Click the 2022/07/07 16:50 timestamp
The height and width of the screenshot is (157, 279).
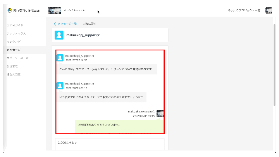[x=76, y=60]
